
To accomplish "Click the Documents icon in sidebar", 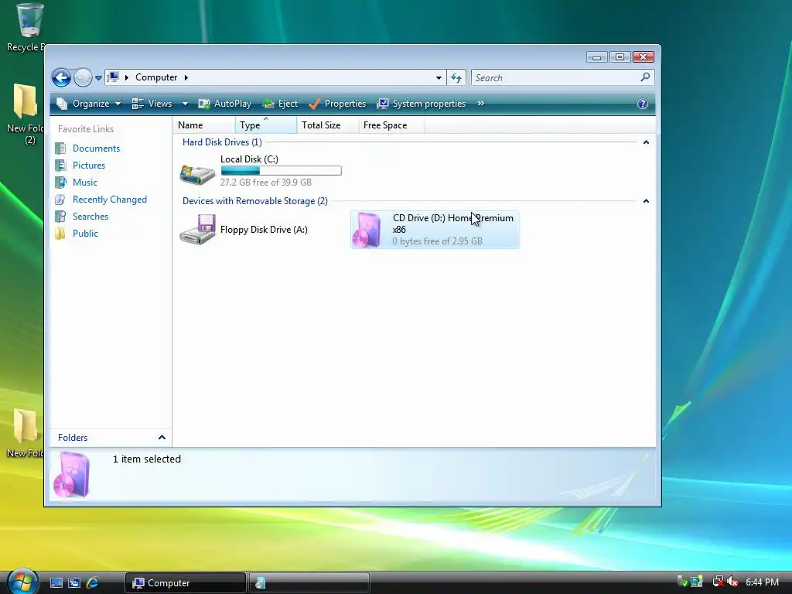I will pos(60,148).
